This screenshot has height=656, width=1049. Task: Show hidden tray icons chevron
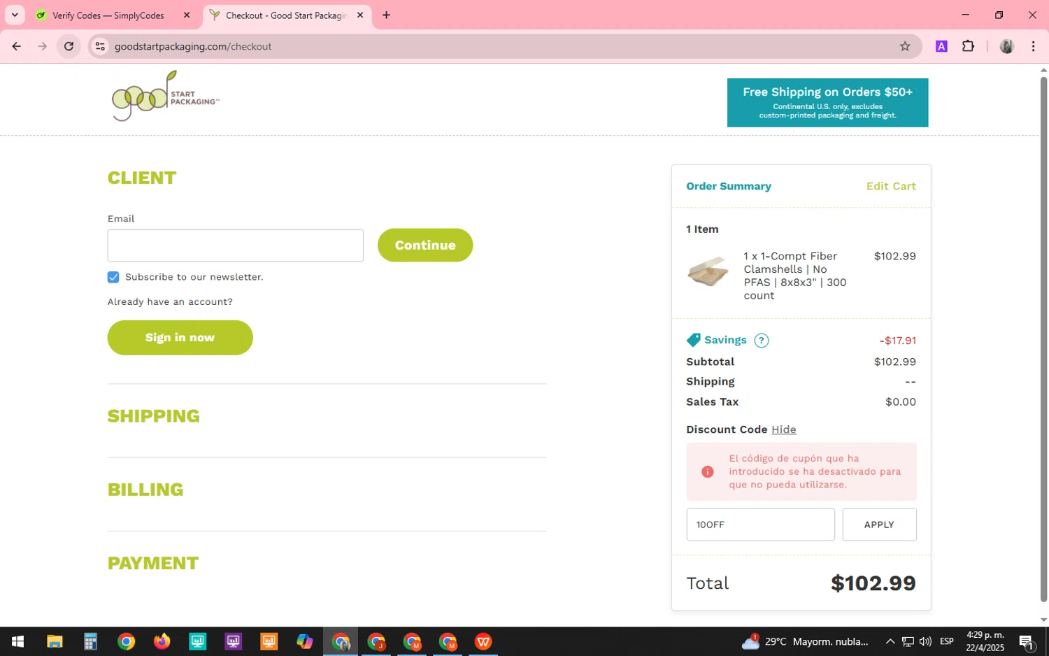click(890, 641)
